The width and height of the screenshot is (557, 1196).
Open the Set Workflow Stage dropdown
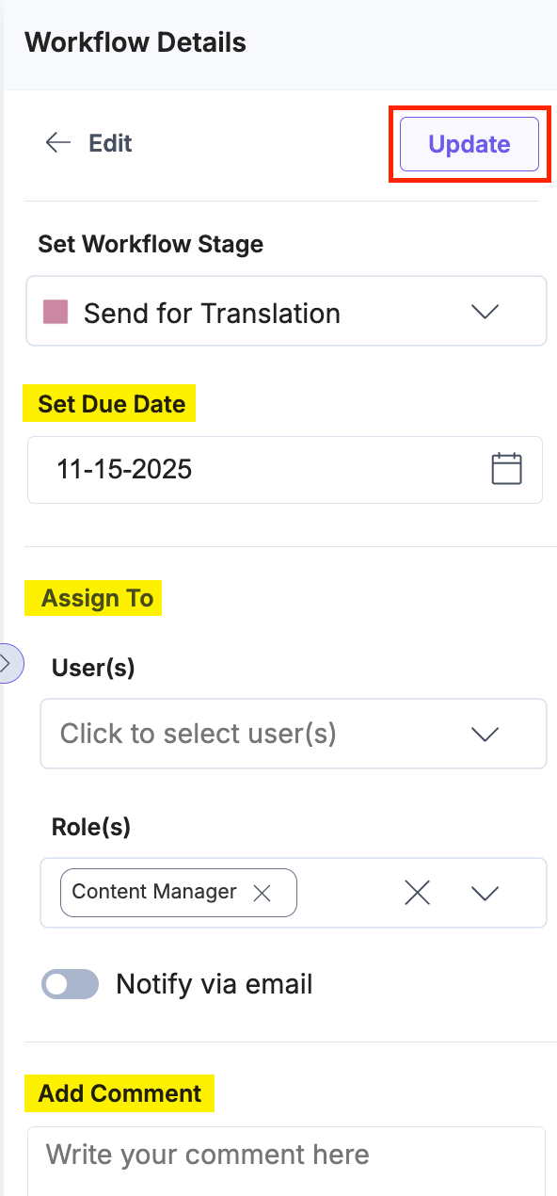click(x=286, y=311)
